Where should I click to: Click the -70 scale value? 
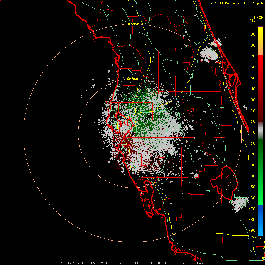[252, 209]
